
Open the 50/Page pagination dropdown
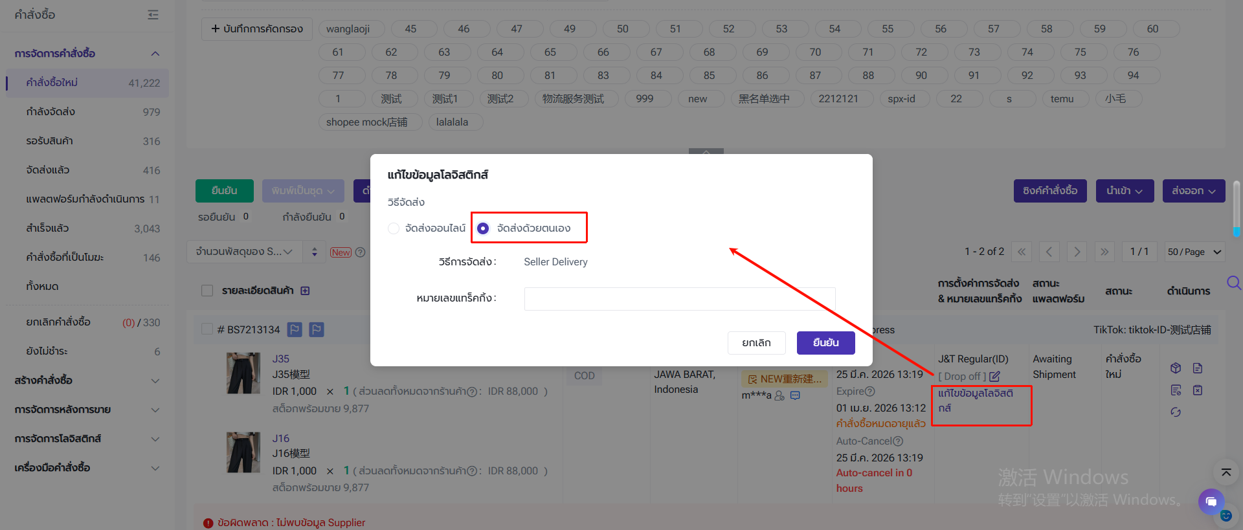1194,252
